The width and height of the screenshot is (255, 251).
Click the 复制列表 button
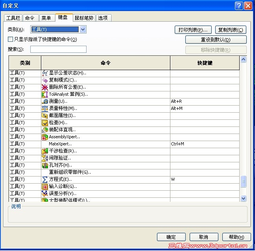pos(231,30)
